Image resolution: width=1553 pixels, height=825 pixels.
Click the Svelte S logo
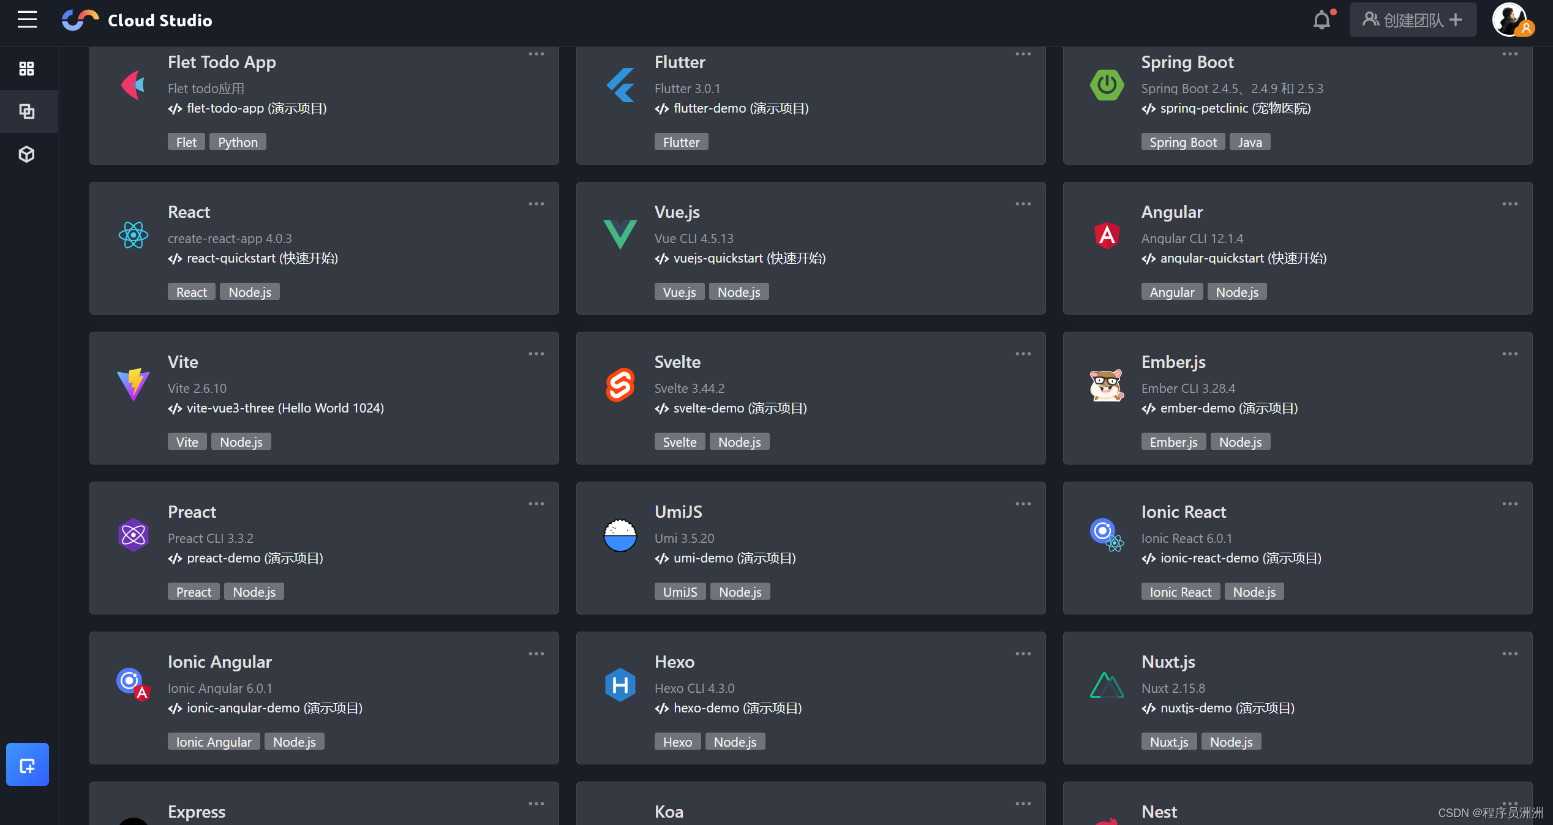click(x=620, y=384)
